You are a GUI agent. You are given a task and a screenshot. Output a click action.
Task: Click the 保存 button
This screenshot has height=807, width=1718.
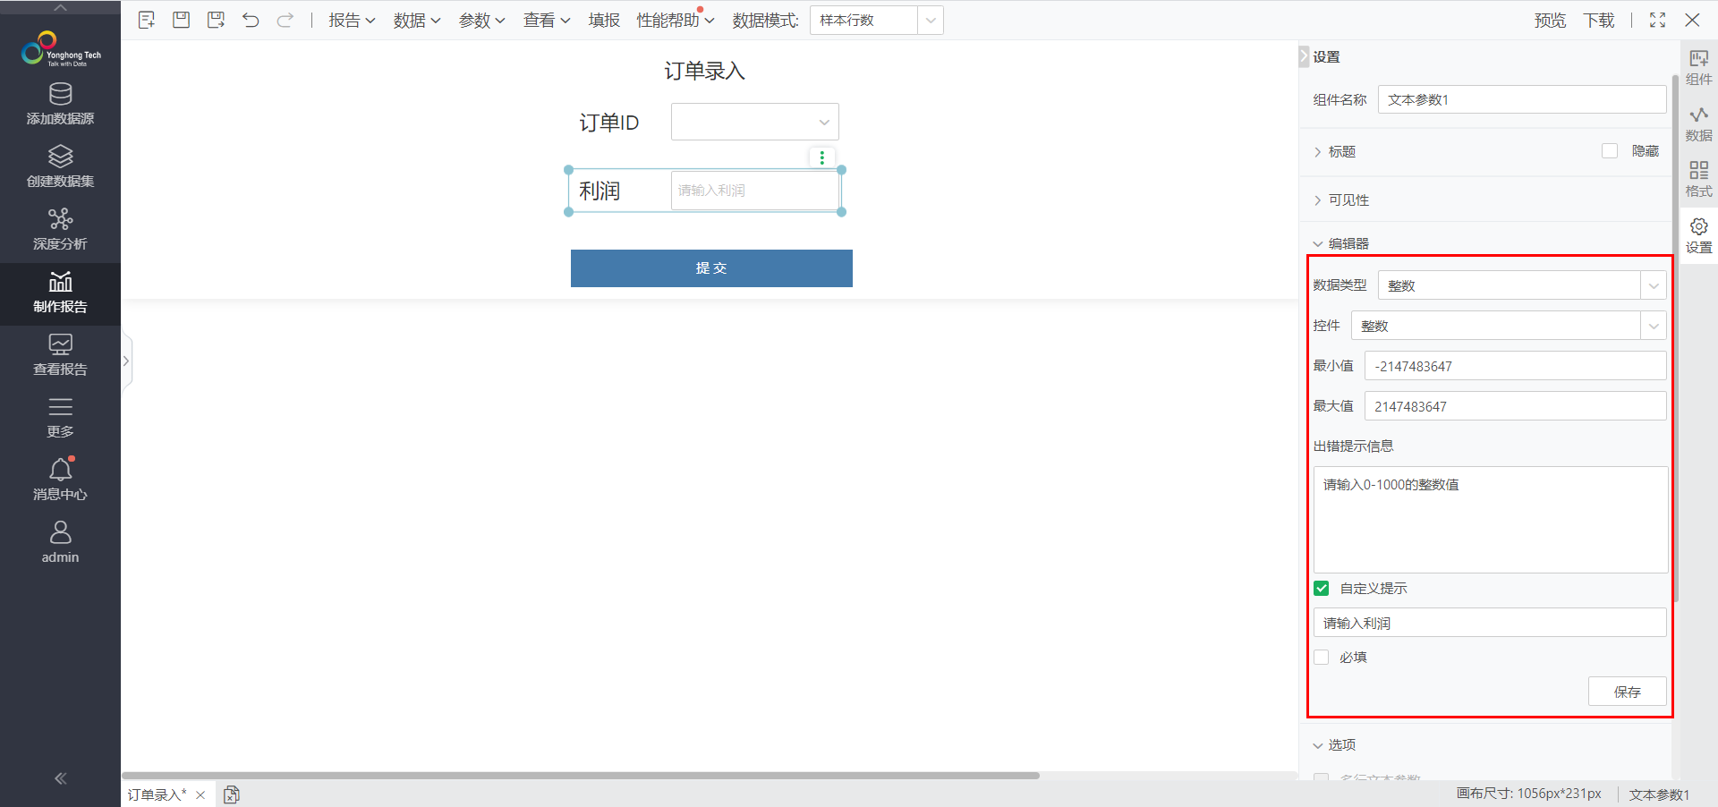1627,692
